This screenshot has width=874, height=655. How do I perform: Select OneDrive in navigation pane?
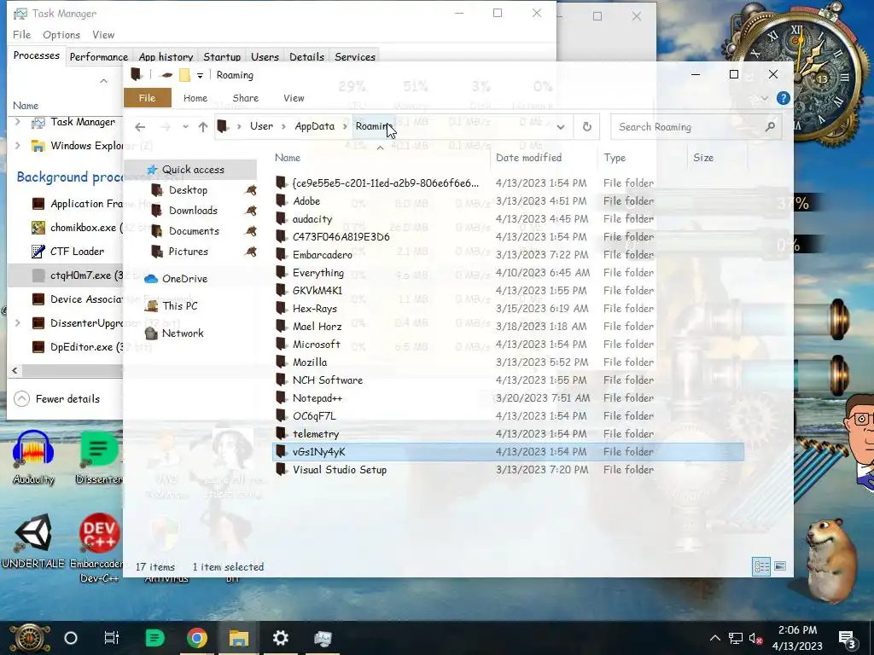184,279
